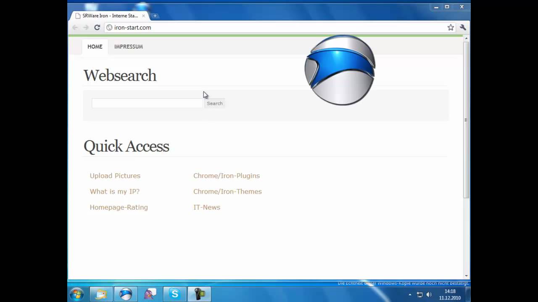Select the SRWare Iron browser tab
Screen dimensions: 538x302
[110, 16]
